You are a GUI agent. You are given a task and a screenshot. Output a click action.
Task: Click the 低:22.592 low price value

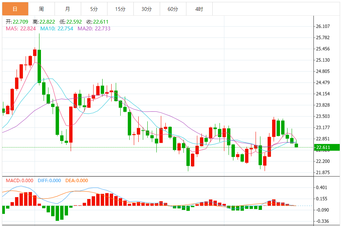(71, 22)
